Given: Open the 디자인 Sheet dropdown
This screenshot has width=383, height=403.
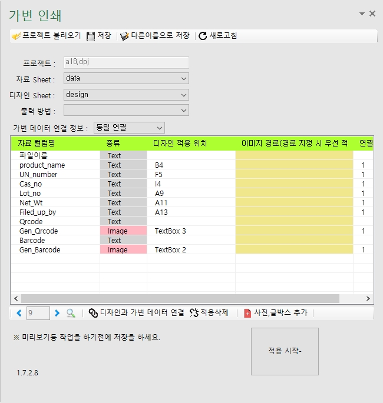Looking at the screenshot, I should 184,95.
